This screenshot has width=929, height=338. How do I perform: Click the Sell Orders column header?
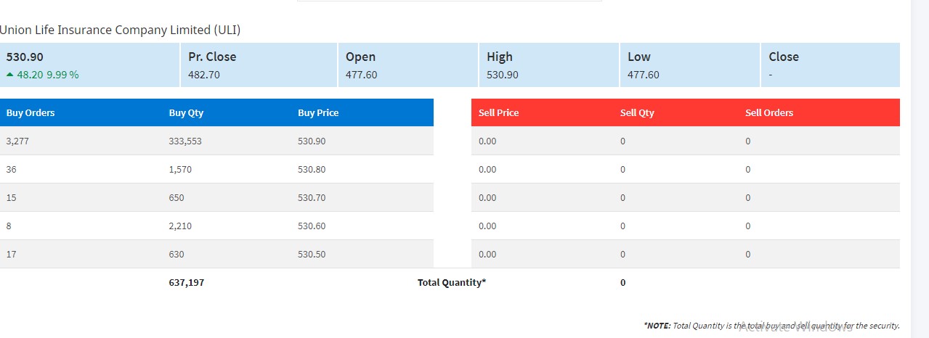click(768, 112)
